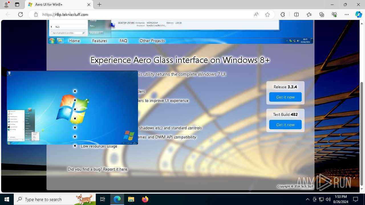Follow the 'here' bug report link
The width and height of the screenshot is (365, 205).
[x=123, y=169]
